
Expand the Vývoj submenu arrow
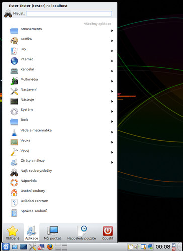[x=112, y=152]
